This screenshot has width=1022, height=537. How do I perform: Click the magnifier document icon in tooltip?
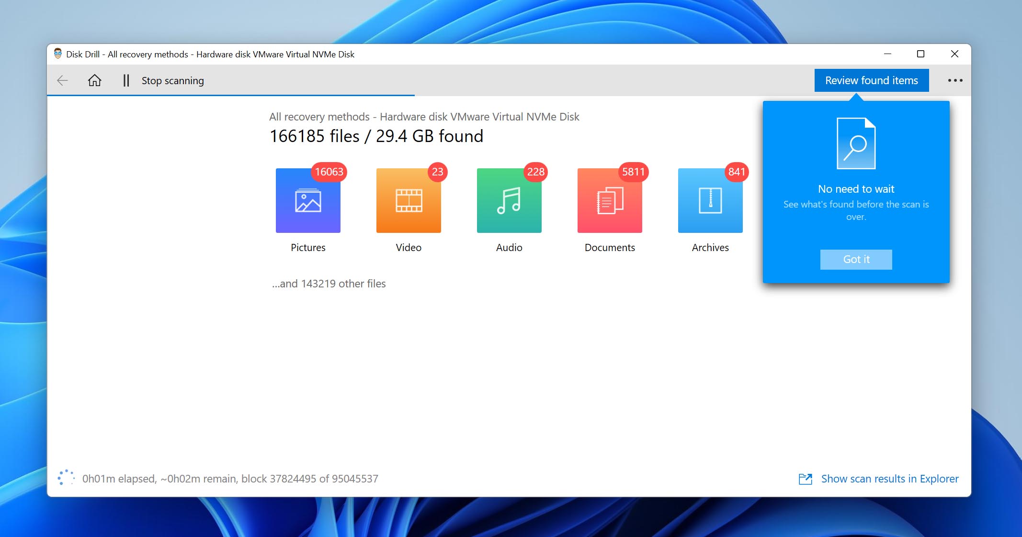point(856,143)
